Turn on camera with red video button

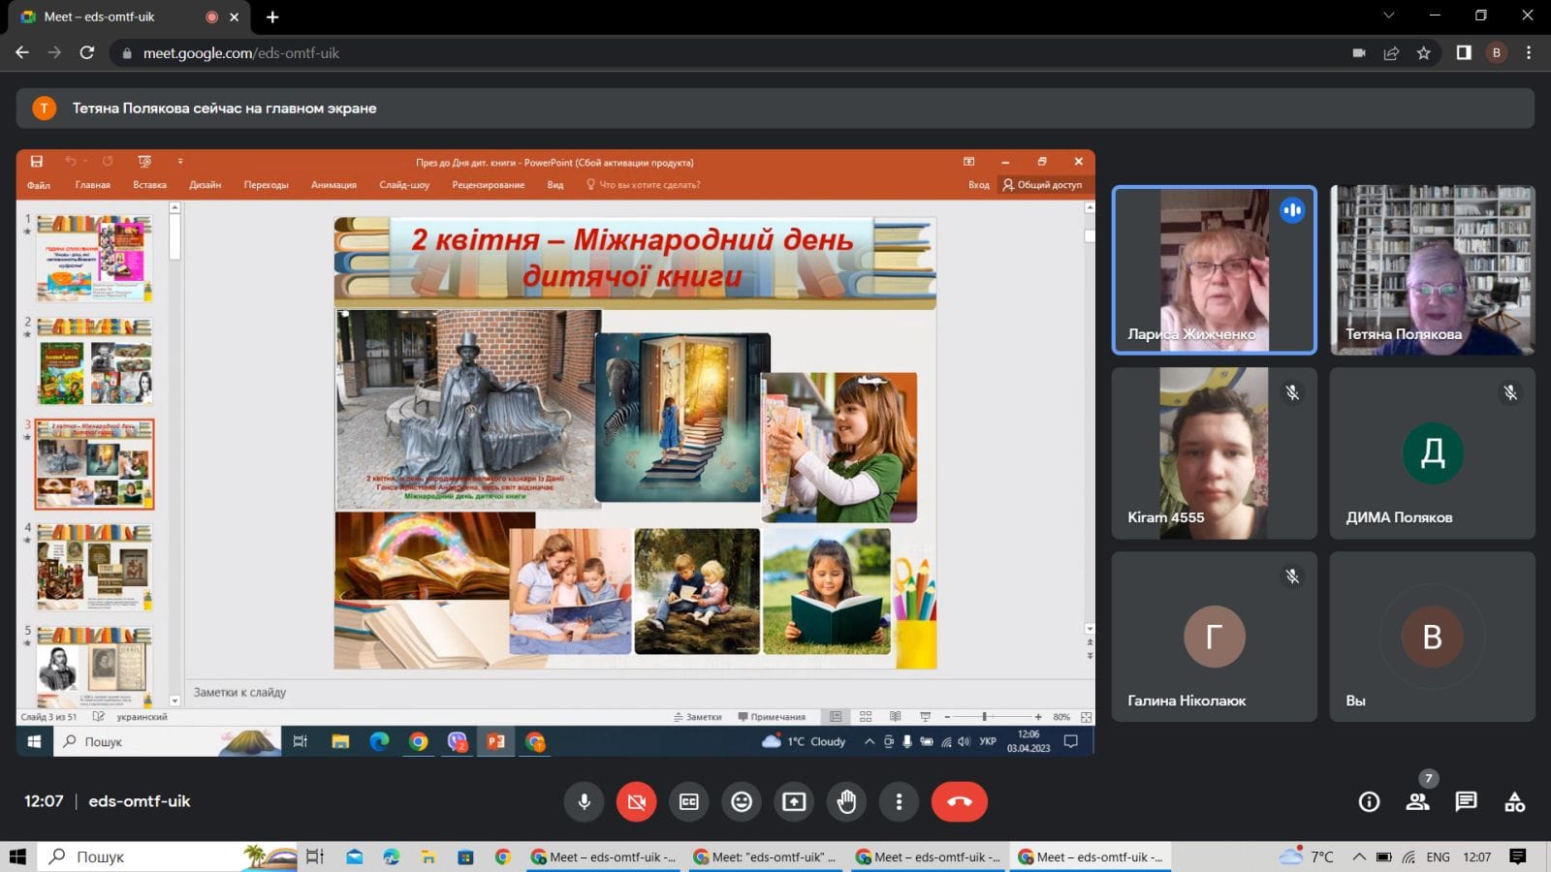(637, 801)
